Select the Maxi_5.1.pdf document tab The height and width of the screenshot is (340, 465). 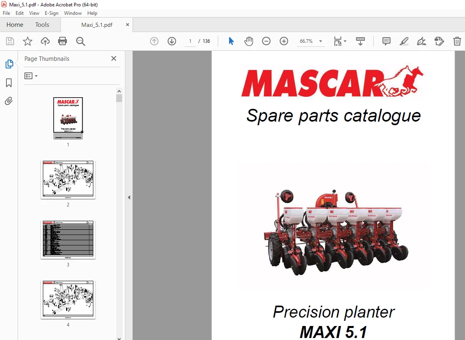point(97,25)
